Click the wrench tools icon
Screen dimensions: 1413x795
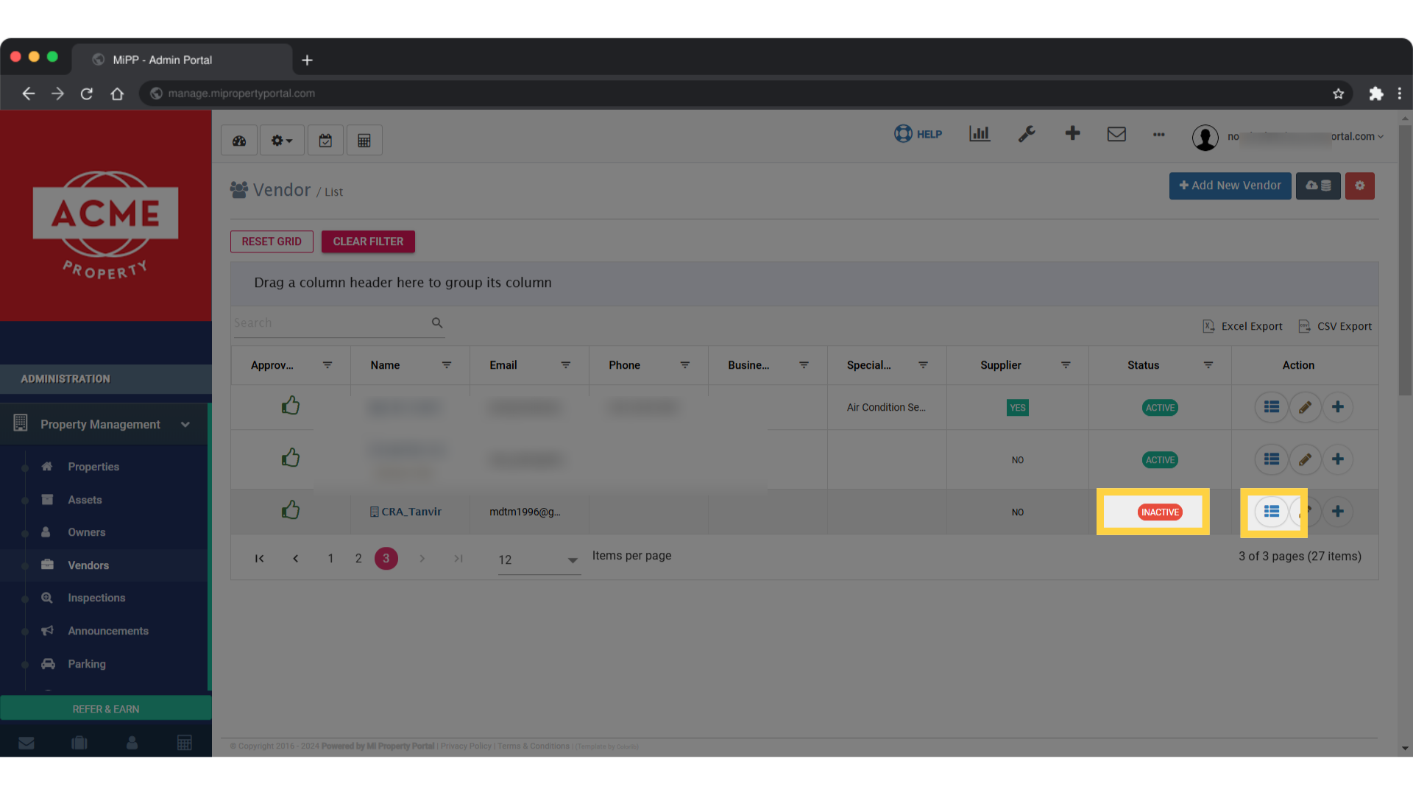[1026, 134]
